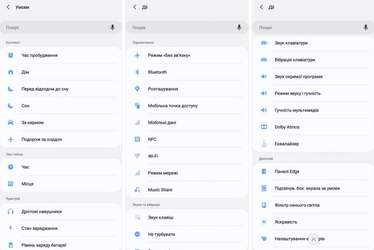This screenshot has height=250, width=374.
Task: Tap the microphone icon in the Умови search bar
Action: click(x=112, y=28)
